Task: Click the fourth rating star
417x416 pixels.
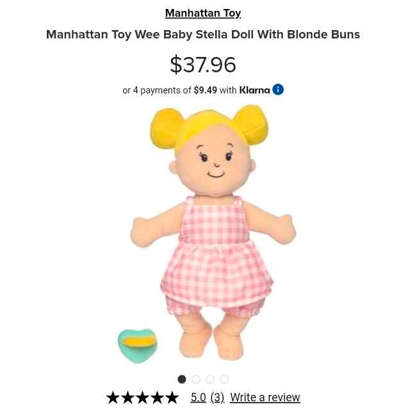Action: pos(157,397)
